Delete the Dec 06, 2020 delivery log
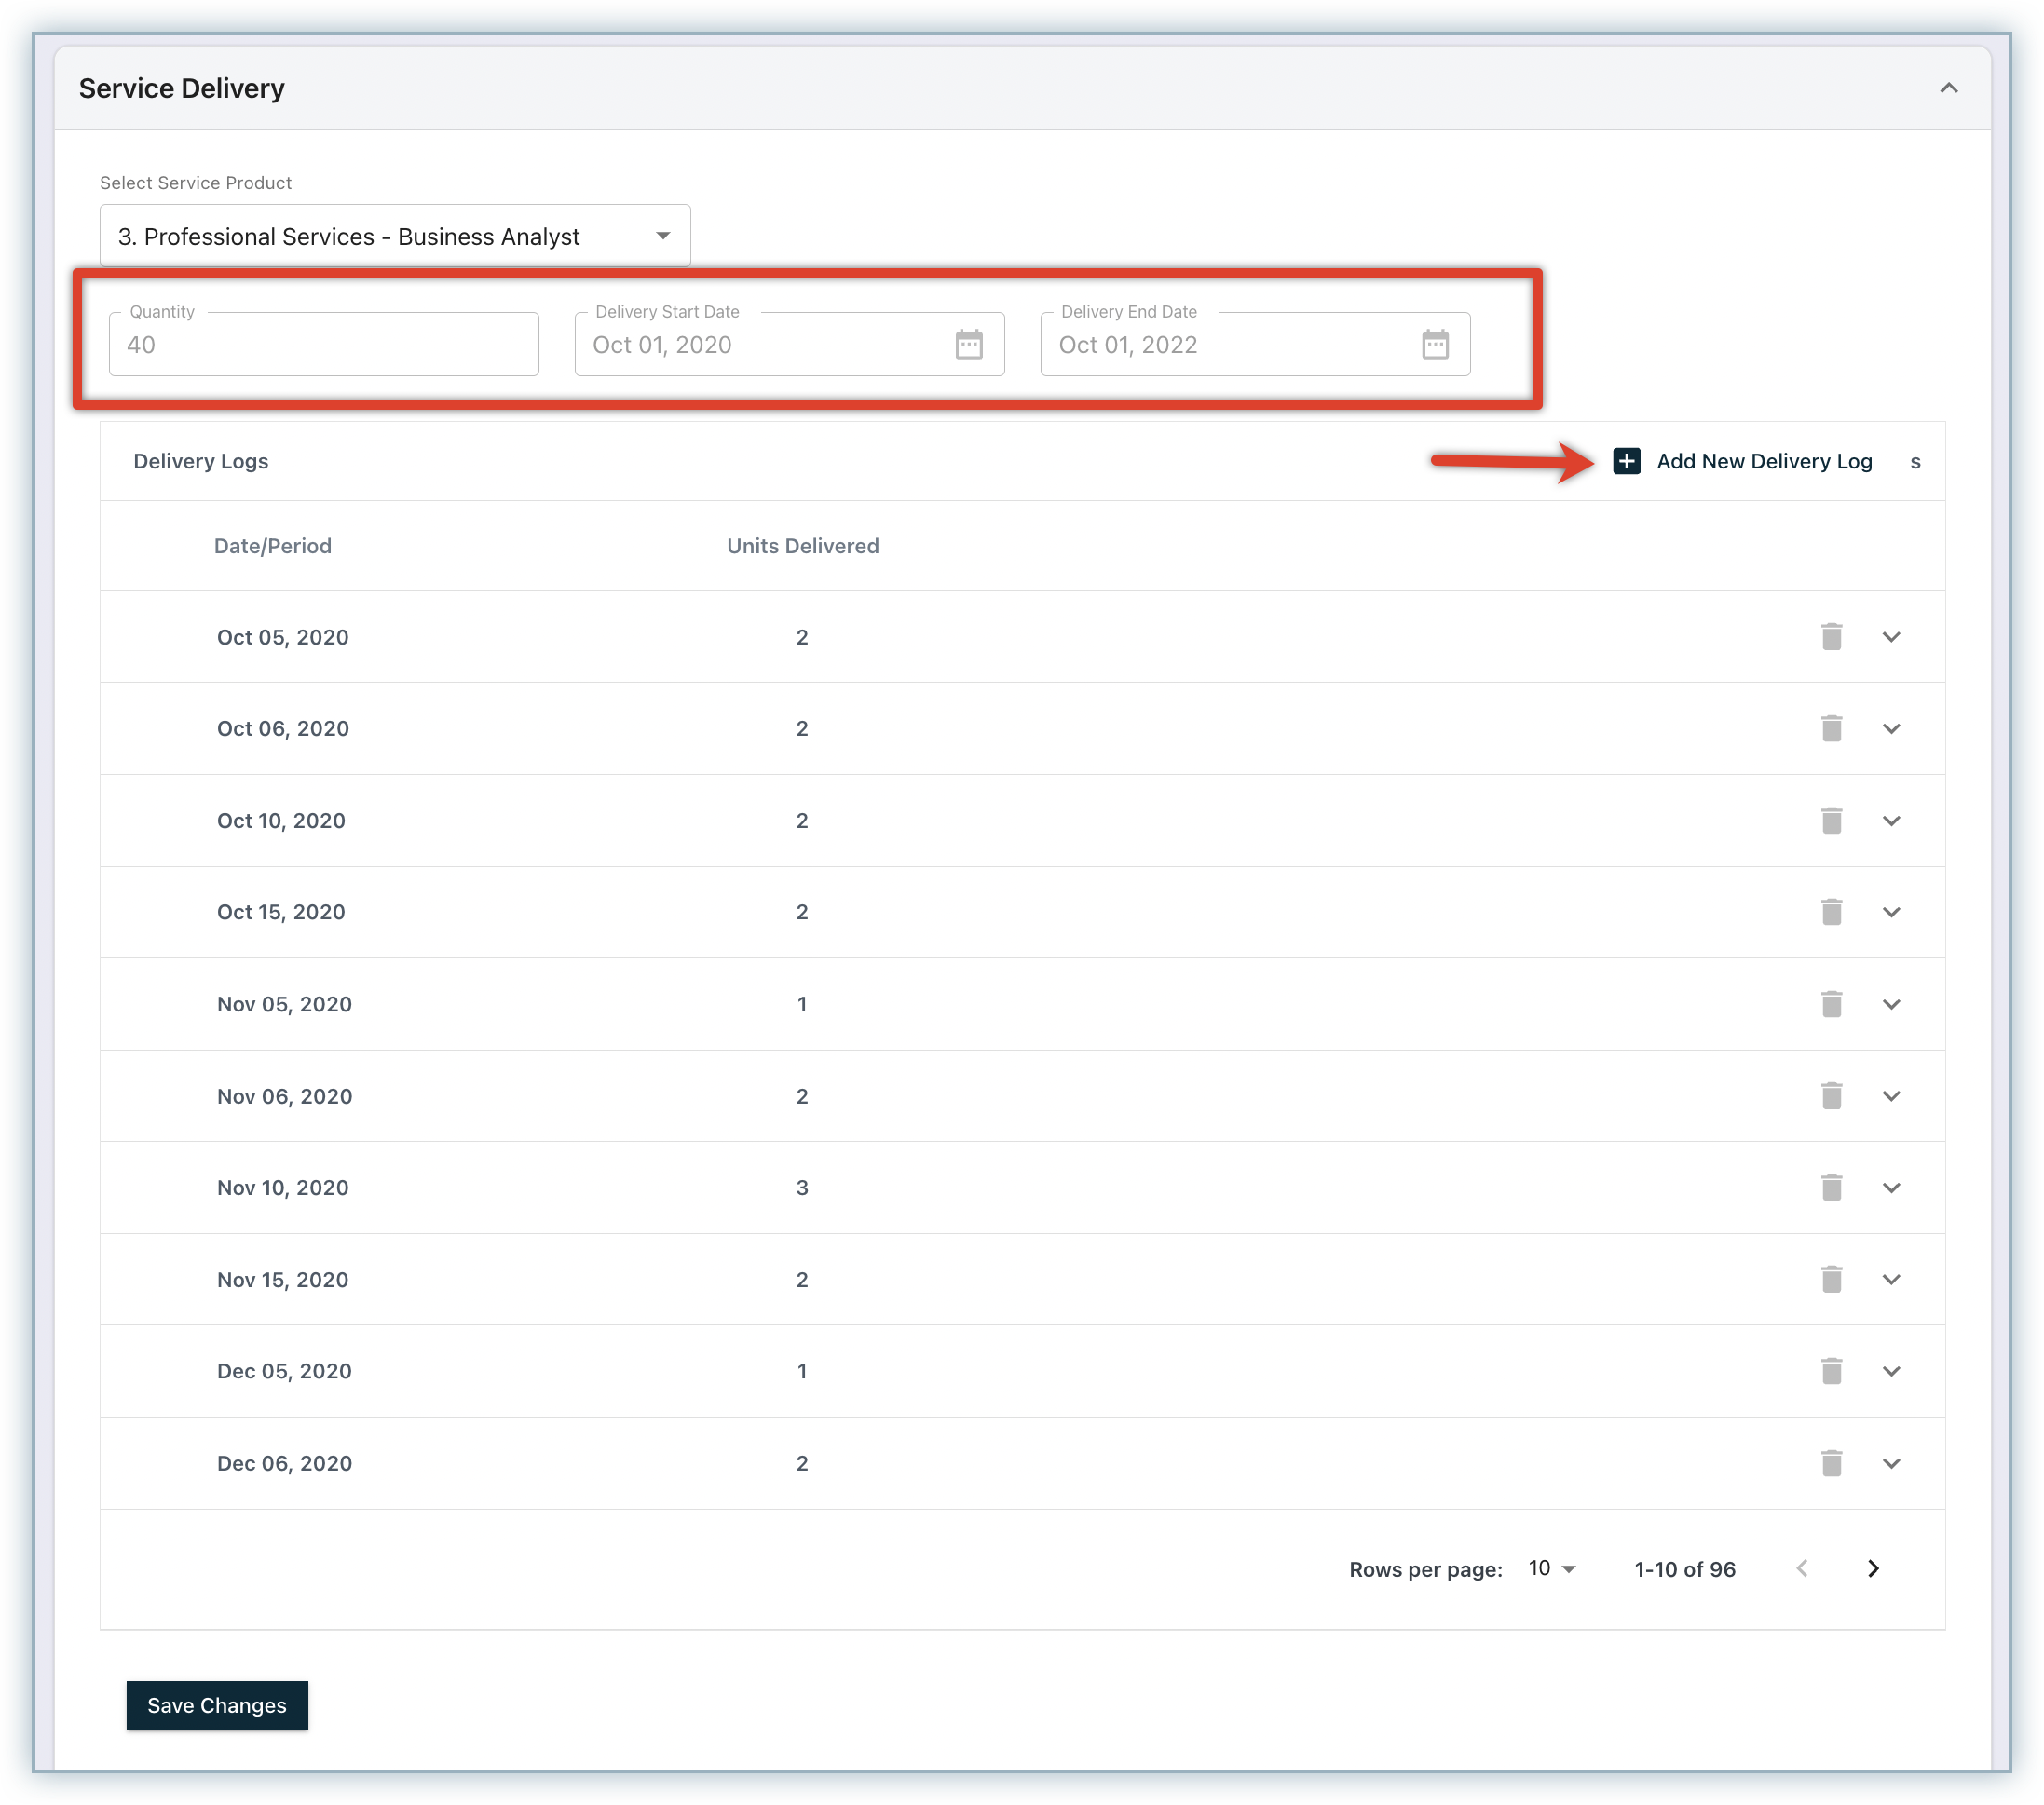The width and height of the screenshot is (2044, 1805). (1831, 1463)
